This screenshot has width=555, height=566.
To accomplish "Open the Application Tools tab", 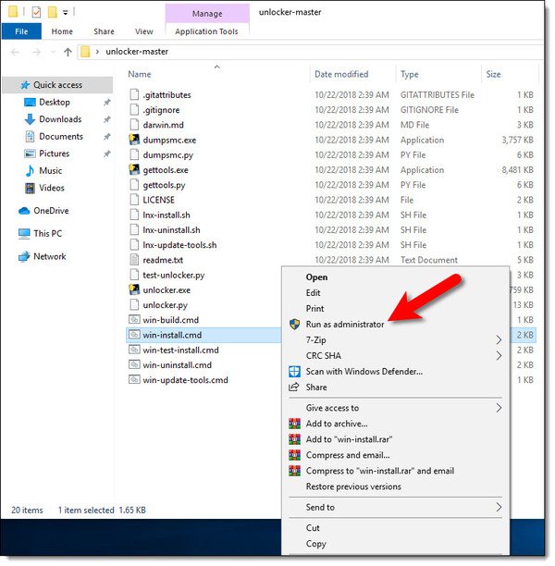I will point(206,31).
